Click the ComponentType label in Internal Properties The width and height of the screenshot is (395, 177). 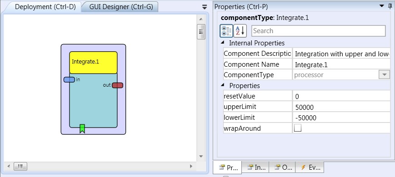coord(249,75)
